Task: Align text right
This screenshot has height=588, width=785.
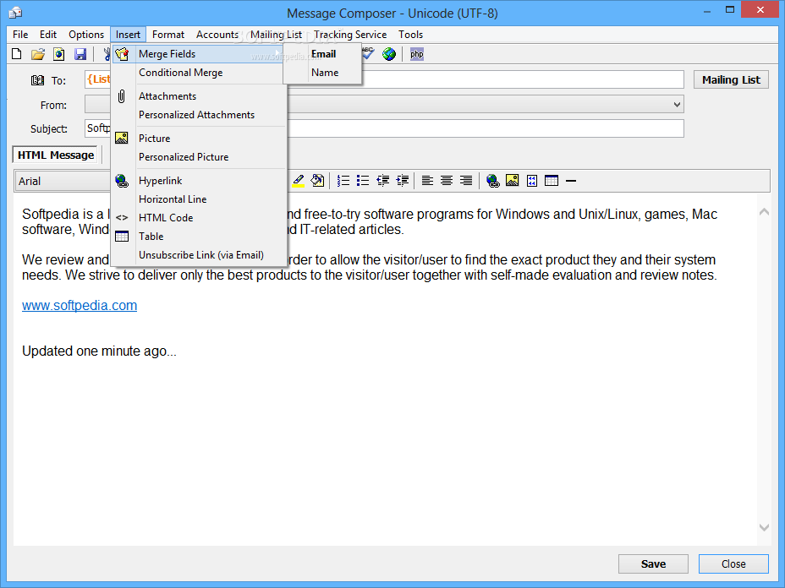Action: 466,181
